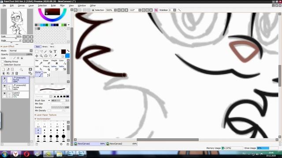Screen dimensions: 282x158
Task: Click the dark foreground color swatch
Action: pos(63,52)
